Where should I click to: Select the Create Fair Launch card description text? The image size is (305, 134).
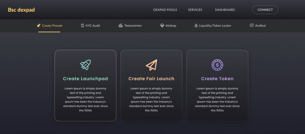tap(151, 99)
